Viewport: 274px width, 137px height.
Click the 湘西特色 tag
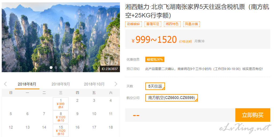172,24
